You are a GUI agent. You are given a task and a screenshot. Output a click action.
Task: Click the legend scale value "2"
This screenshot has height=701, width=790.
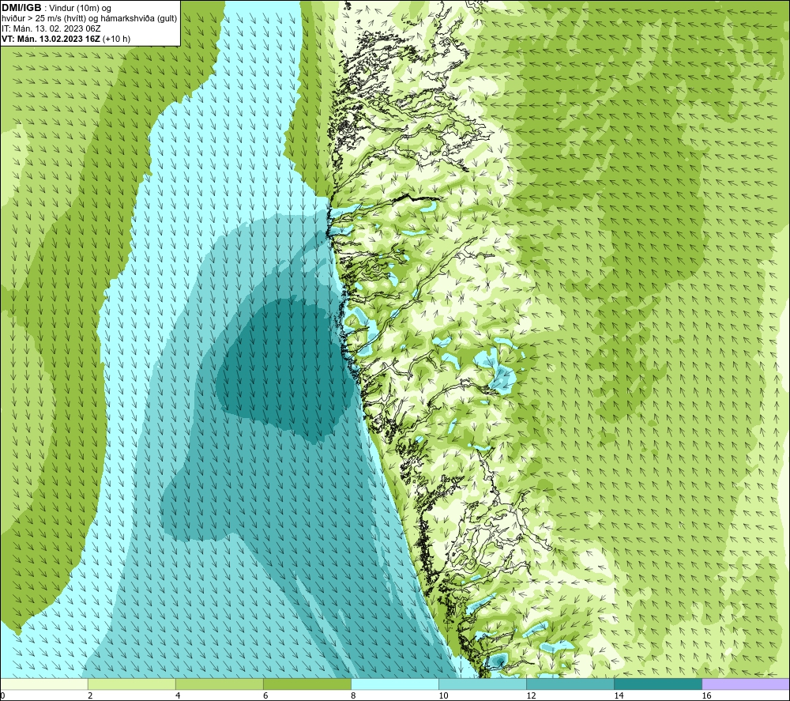(x=90, y=695)
